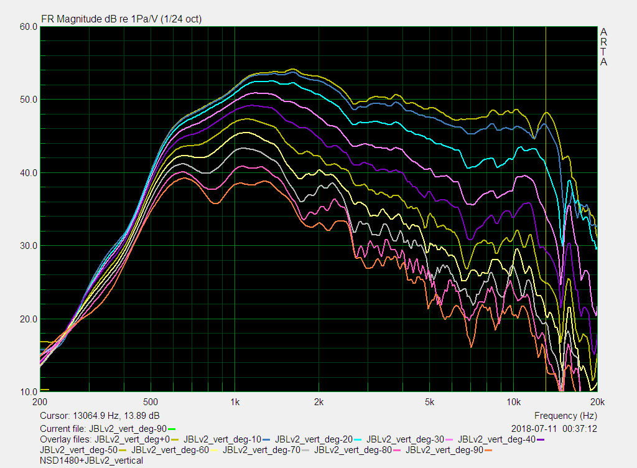This screenshot has height=468, width=637.
Task: Click the 20.0 dB y-axis label
Action: point(29,319)
